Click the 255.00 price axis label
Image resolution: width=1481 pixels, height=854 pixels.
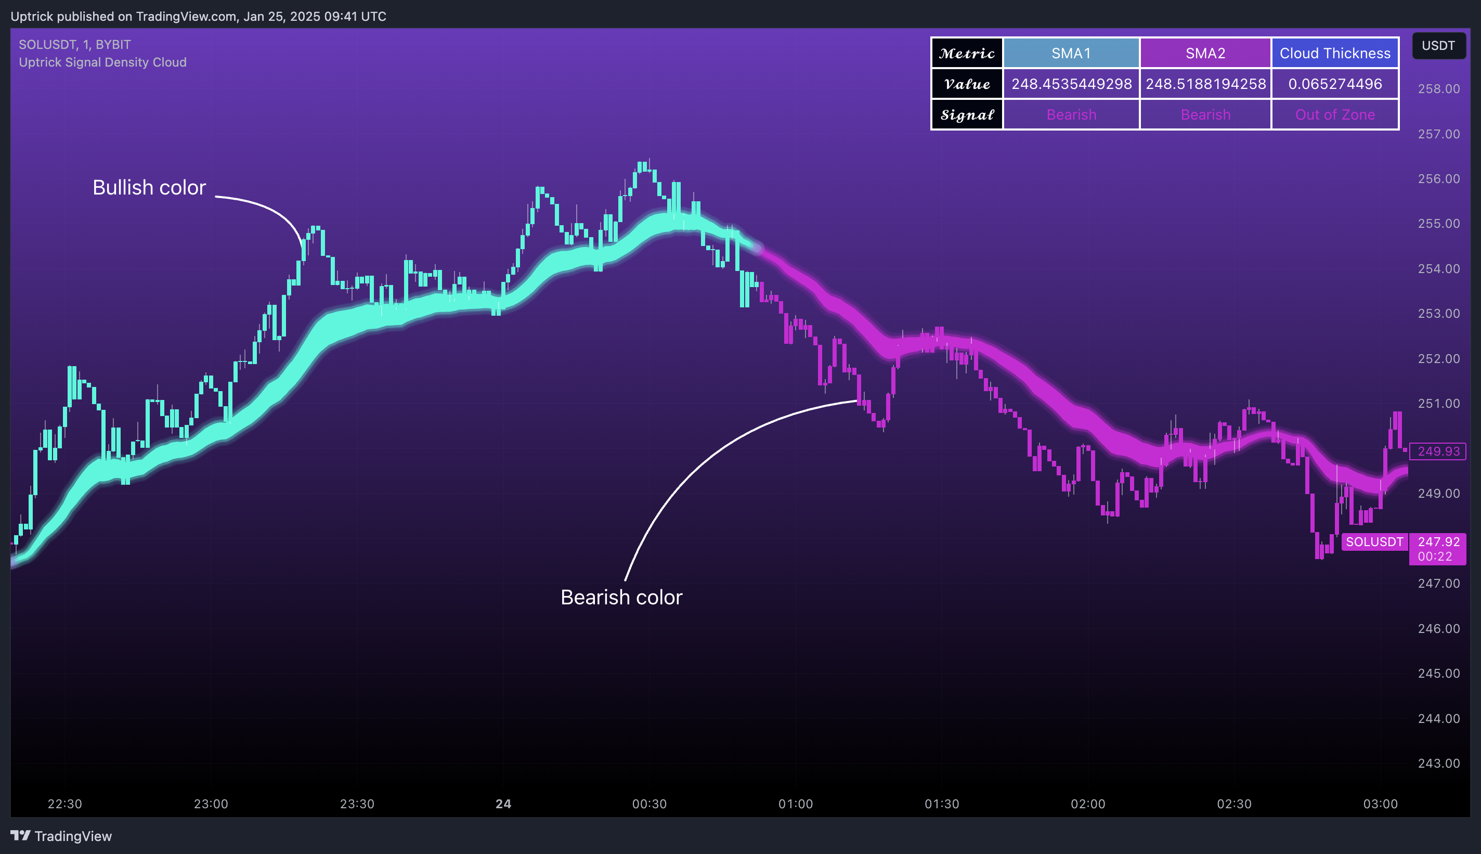1439,224
